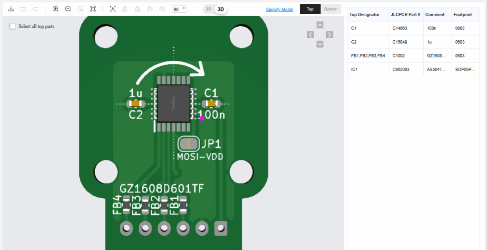This screenshot has width=487, height=250.
Task: Zoom in with the magnifier plus icon
Action: 56,9
